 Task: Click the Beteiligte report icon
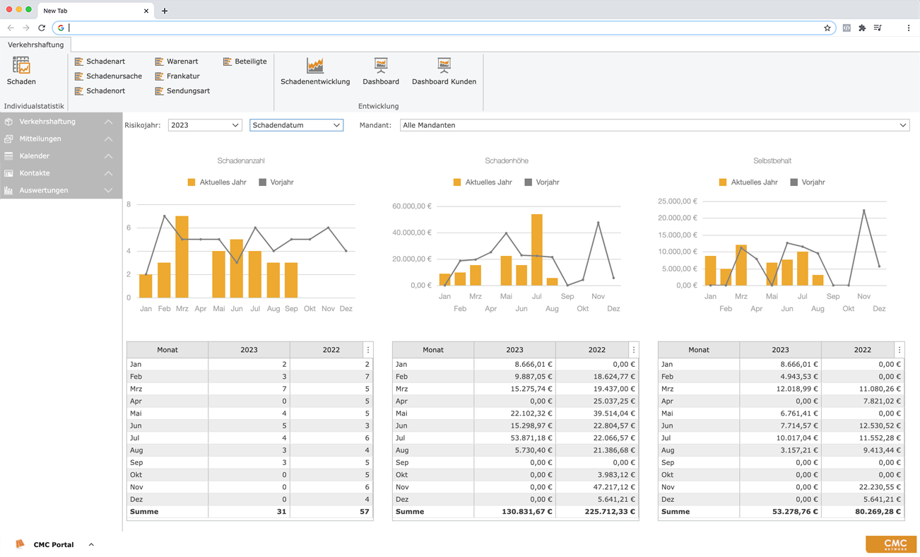point(228,61)
